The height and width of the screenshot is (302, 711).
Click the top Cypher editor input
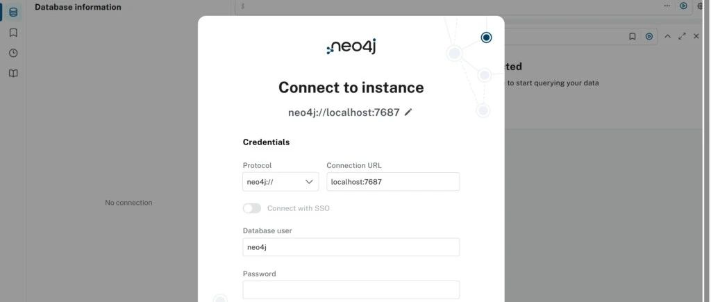449,6
